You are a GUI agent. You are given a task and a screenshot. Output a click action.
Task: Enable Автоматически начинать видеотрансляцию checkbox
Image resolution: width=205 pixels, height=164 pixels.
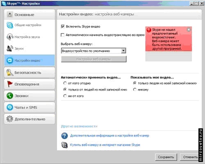tap(63, 35)
